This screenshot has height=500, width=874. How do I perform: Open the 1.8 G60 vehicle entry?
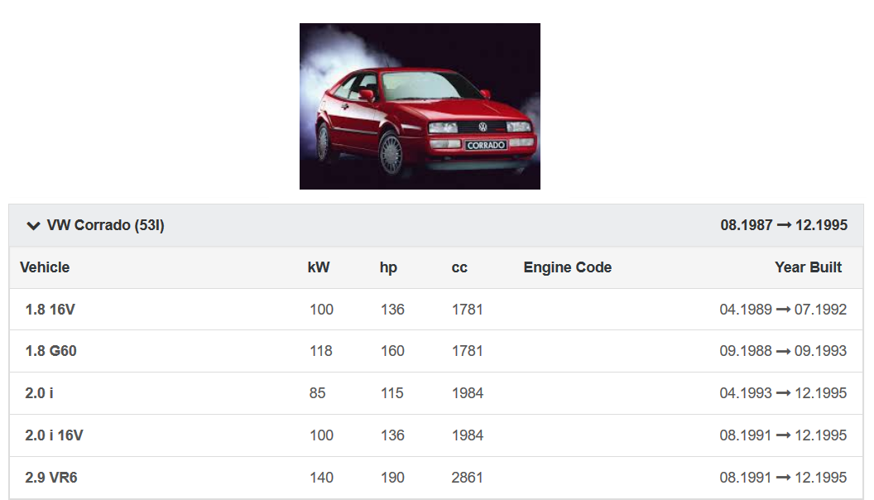tap(51, 351)
